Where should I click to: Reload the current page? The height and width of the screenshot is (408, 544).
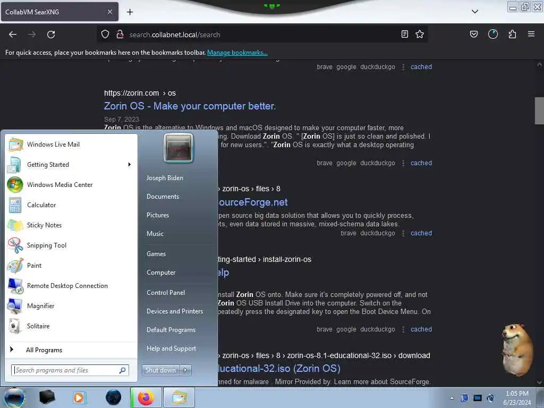(x=51, y=35)
